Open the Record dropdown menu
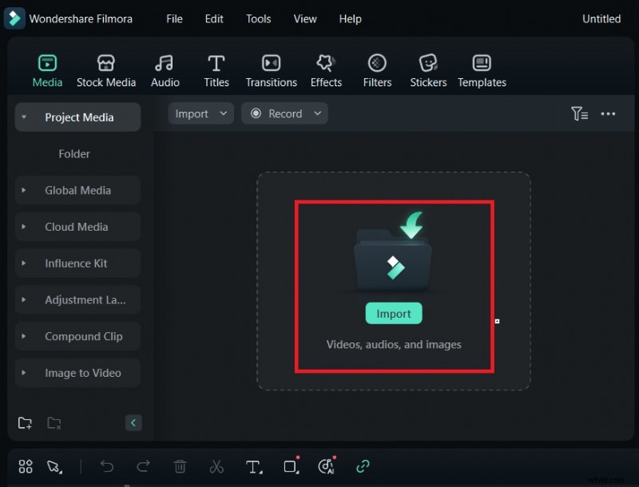The image size is (639, 487). 318,113
